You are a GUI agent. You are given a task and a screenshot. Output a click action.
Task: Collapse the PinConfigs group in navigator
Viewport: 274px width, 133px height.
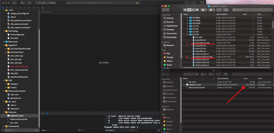[4, 31]
